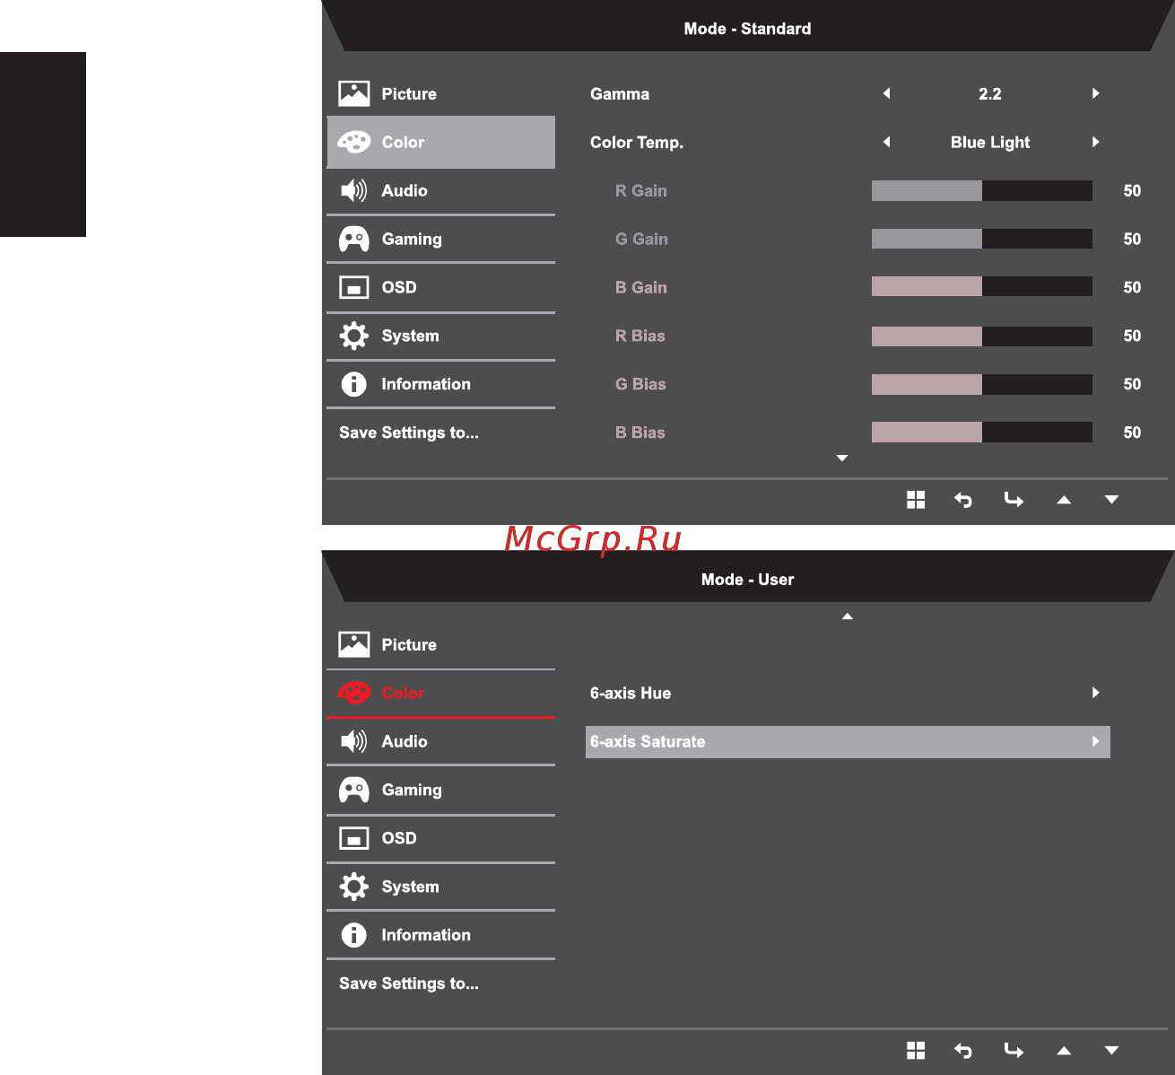Increase Gamma with the right arrow

click(1096, 93)
